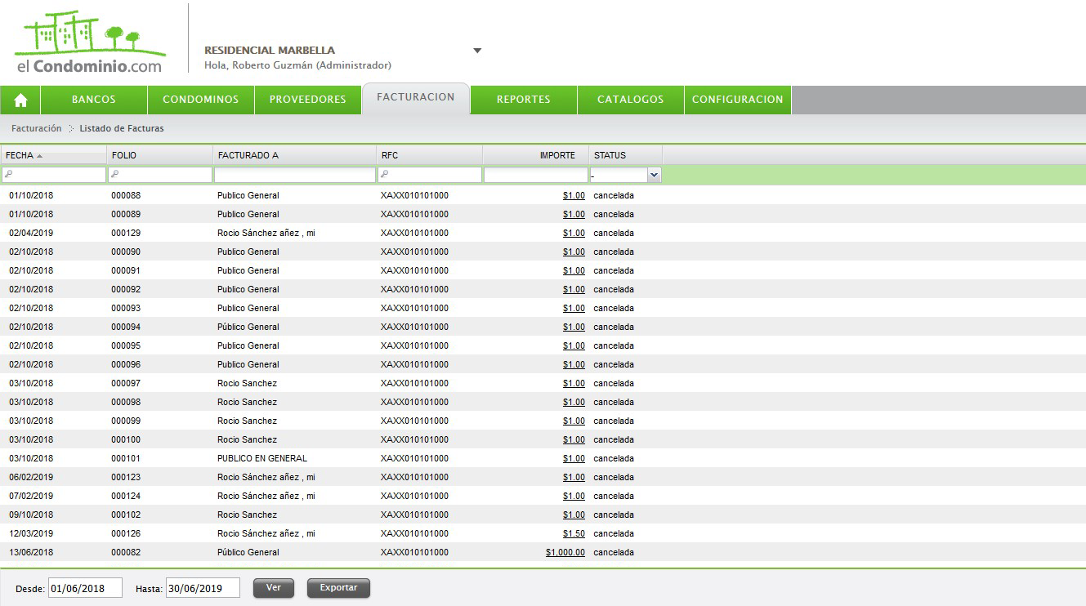Open the $1.00 amount for folio 000088
Image resolution: width=1086 pixels, height=606 pixels.
(x=574, y=196)
